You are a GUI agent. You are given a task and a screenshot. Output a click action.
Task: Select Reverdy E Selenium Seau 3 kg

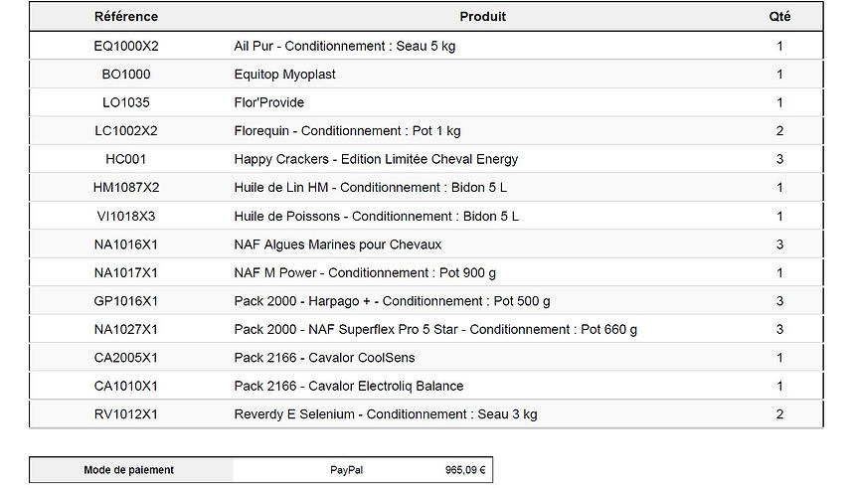click(x=386, y=414)
